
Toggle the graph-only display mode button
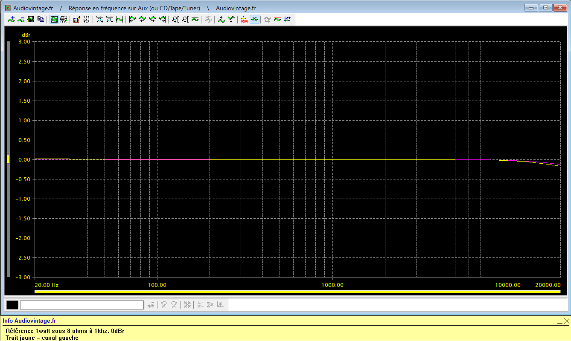coord(54,19)
